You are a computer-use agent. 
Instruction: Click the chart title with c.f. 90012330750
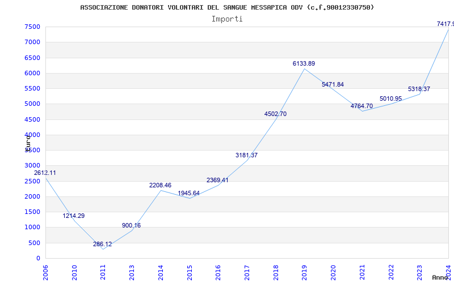coord(227,7)
